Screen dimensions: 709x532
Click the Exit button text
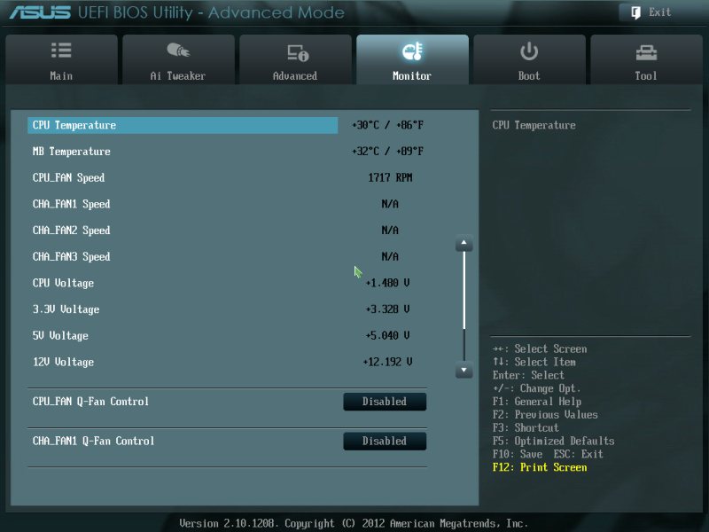[659, 12]
